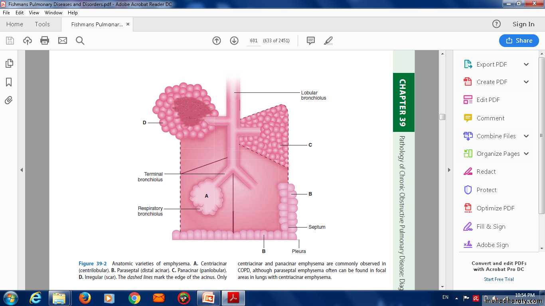This screenshot has height=306, width=545.
Task: Select the highlighter pen tool
Action: tap(328, 41)
